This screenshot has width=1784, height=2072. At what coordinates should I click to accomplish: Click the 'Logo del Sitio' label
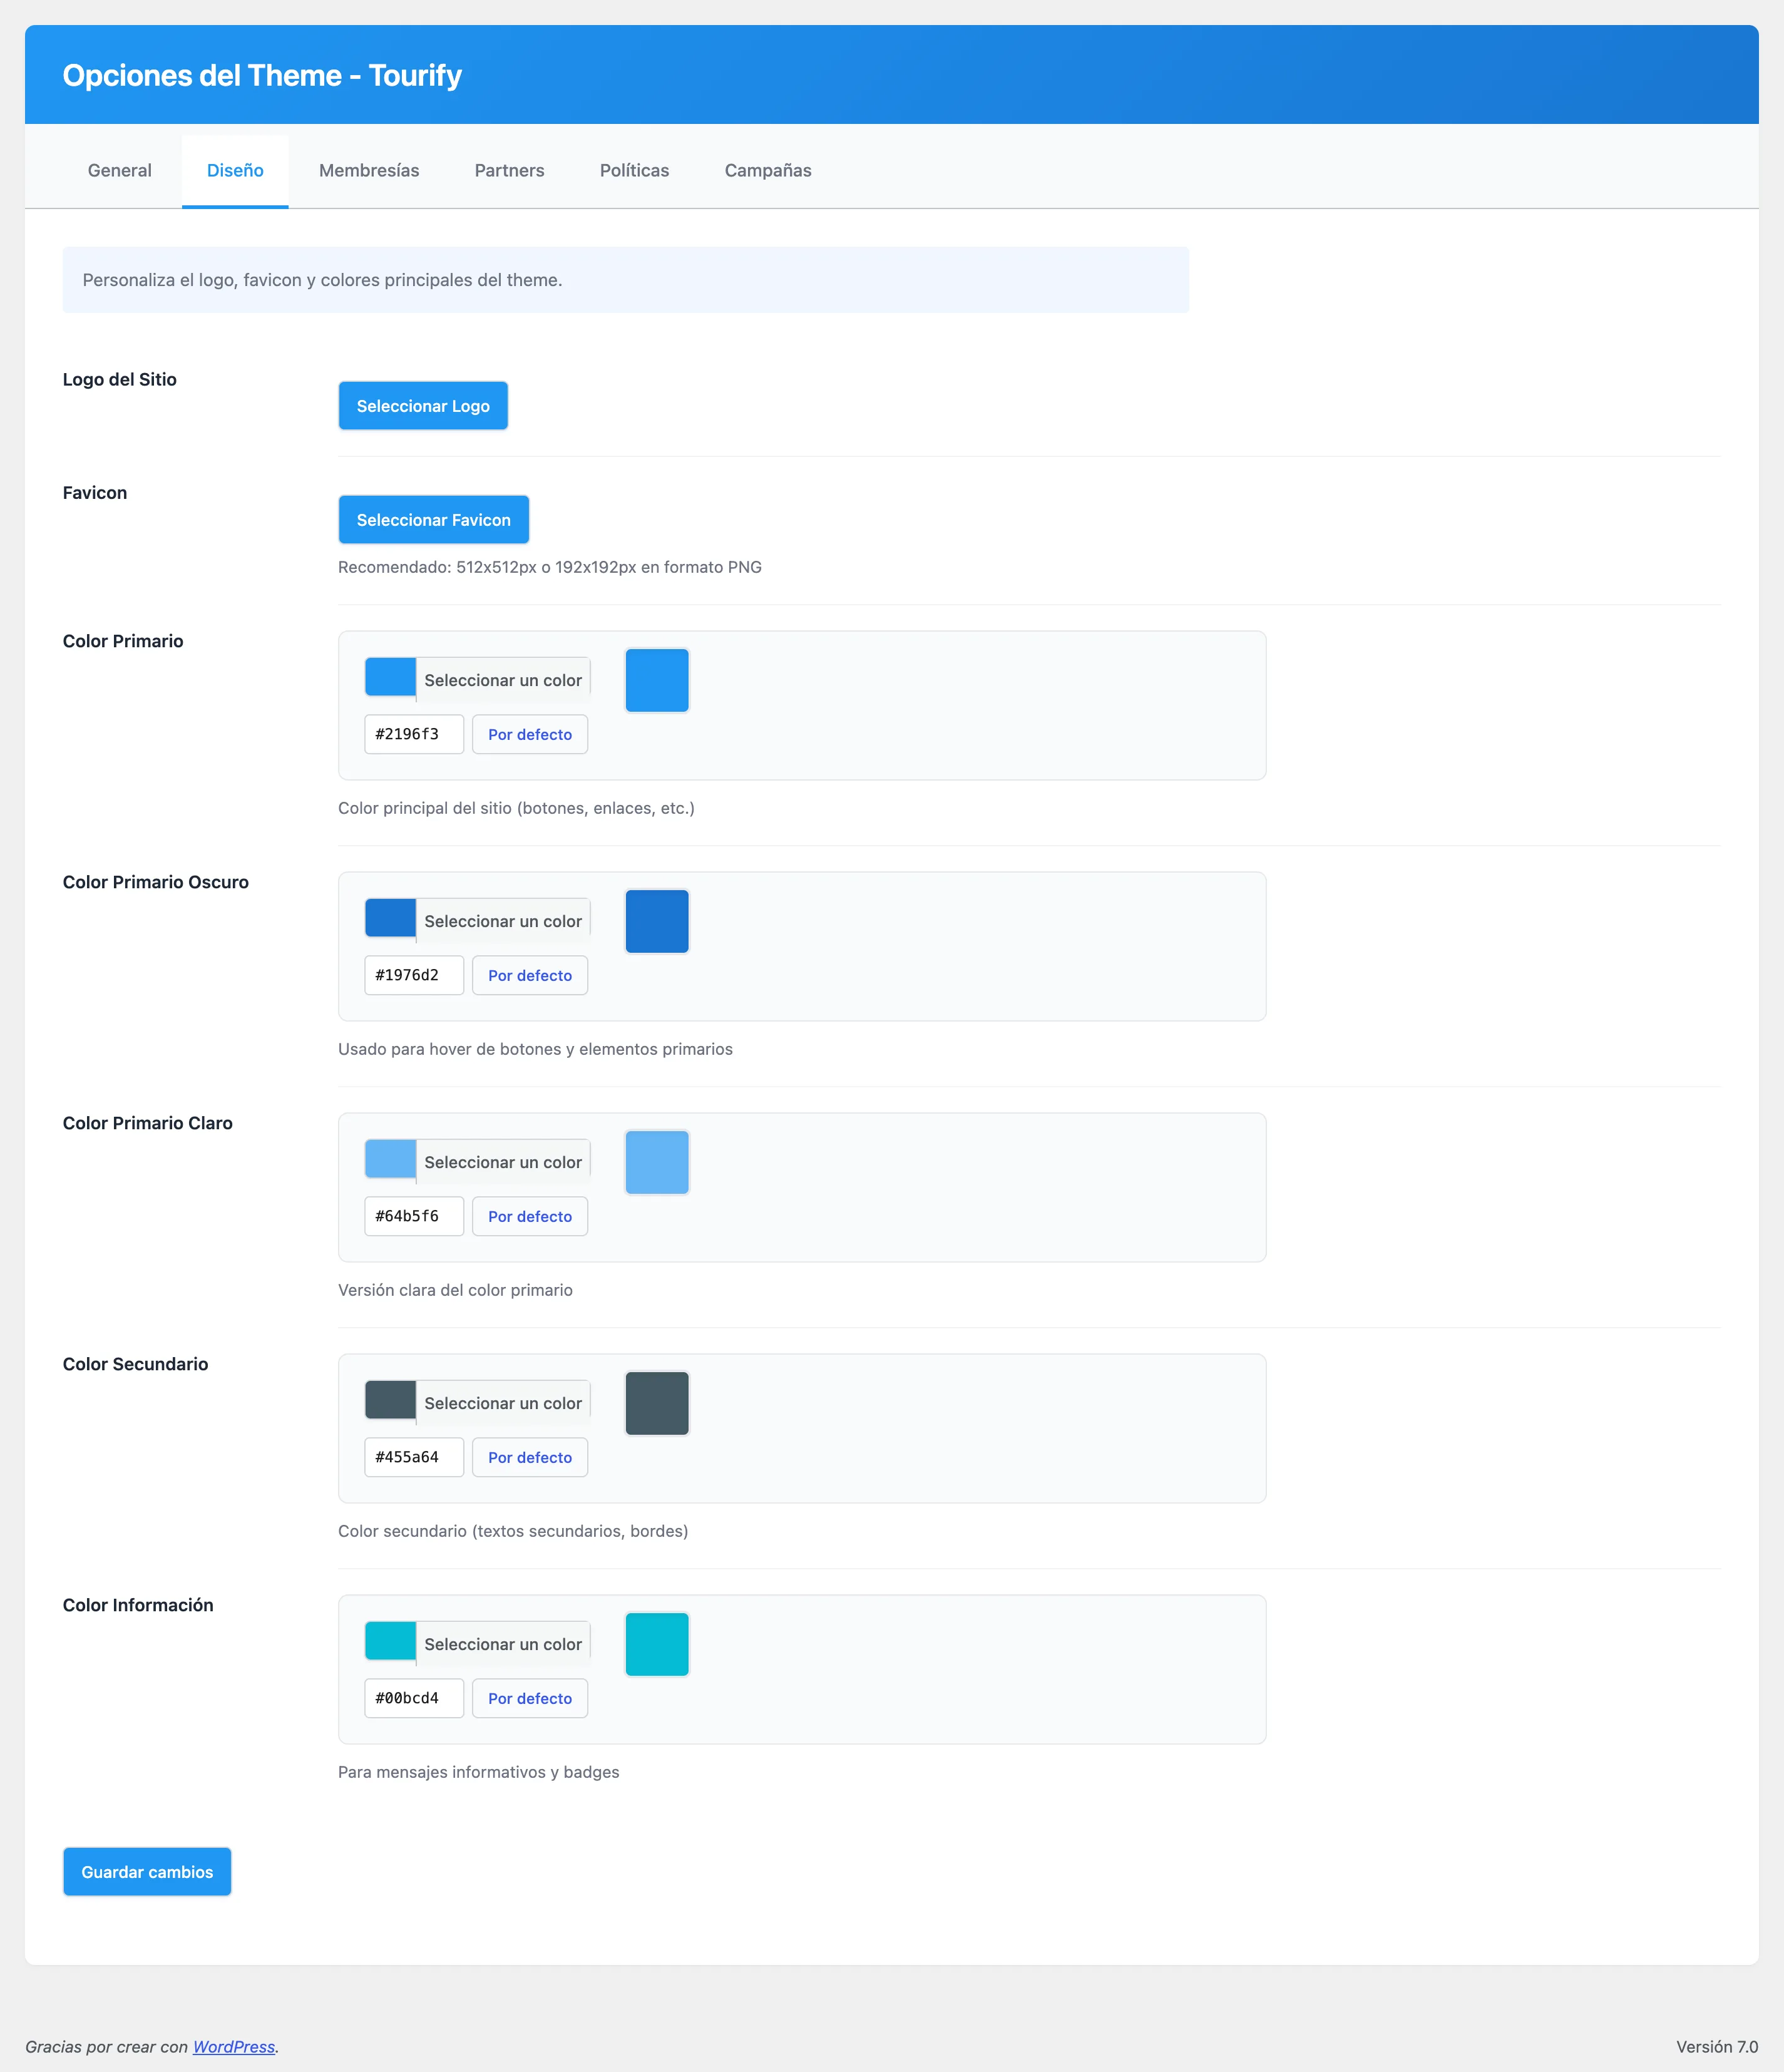pyautogui.click(x=120, y=379)
